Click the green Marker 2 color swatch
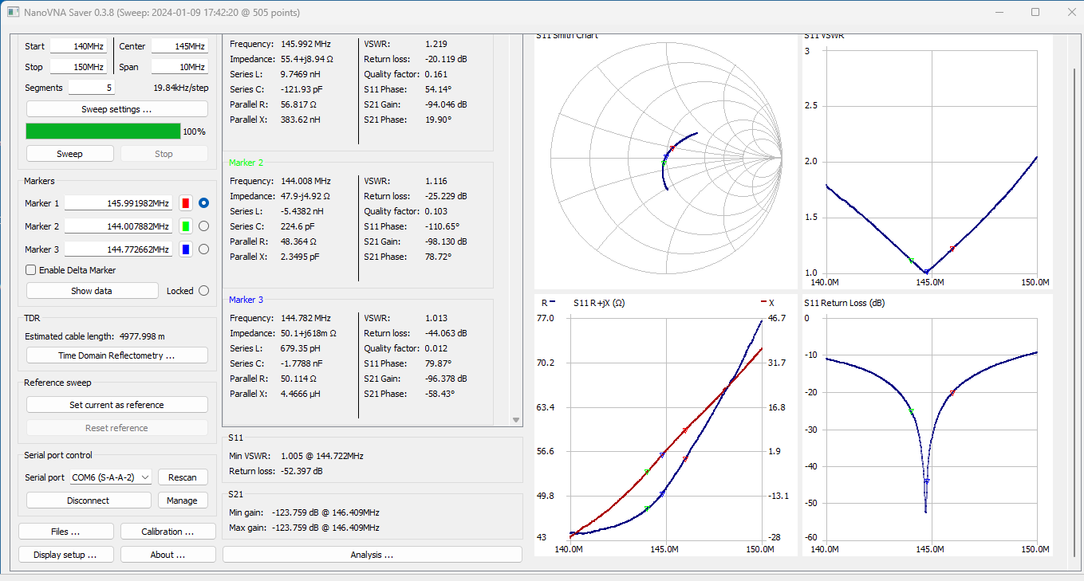The image size is (1084, 581). click(186, 226)
